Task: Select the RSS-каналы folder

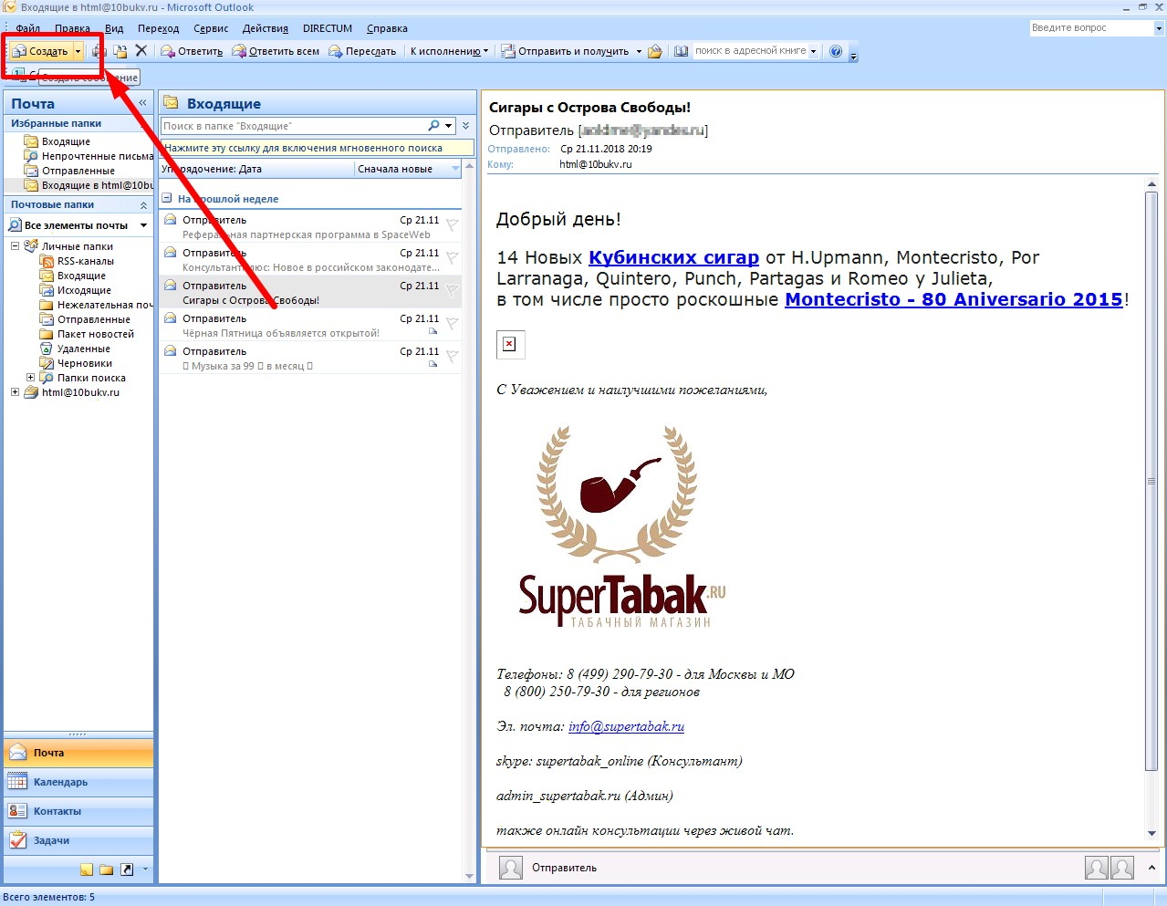Action: 78,261
